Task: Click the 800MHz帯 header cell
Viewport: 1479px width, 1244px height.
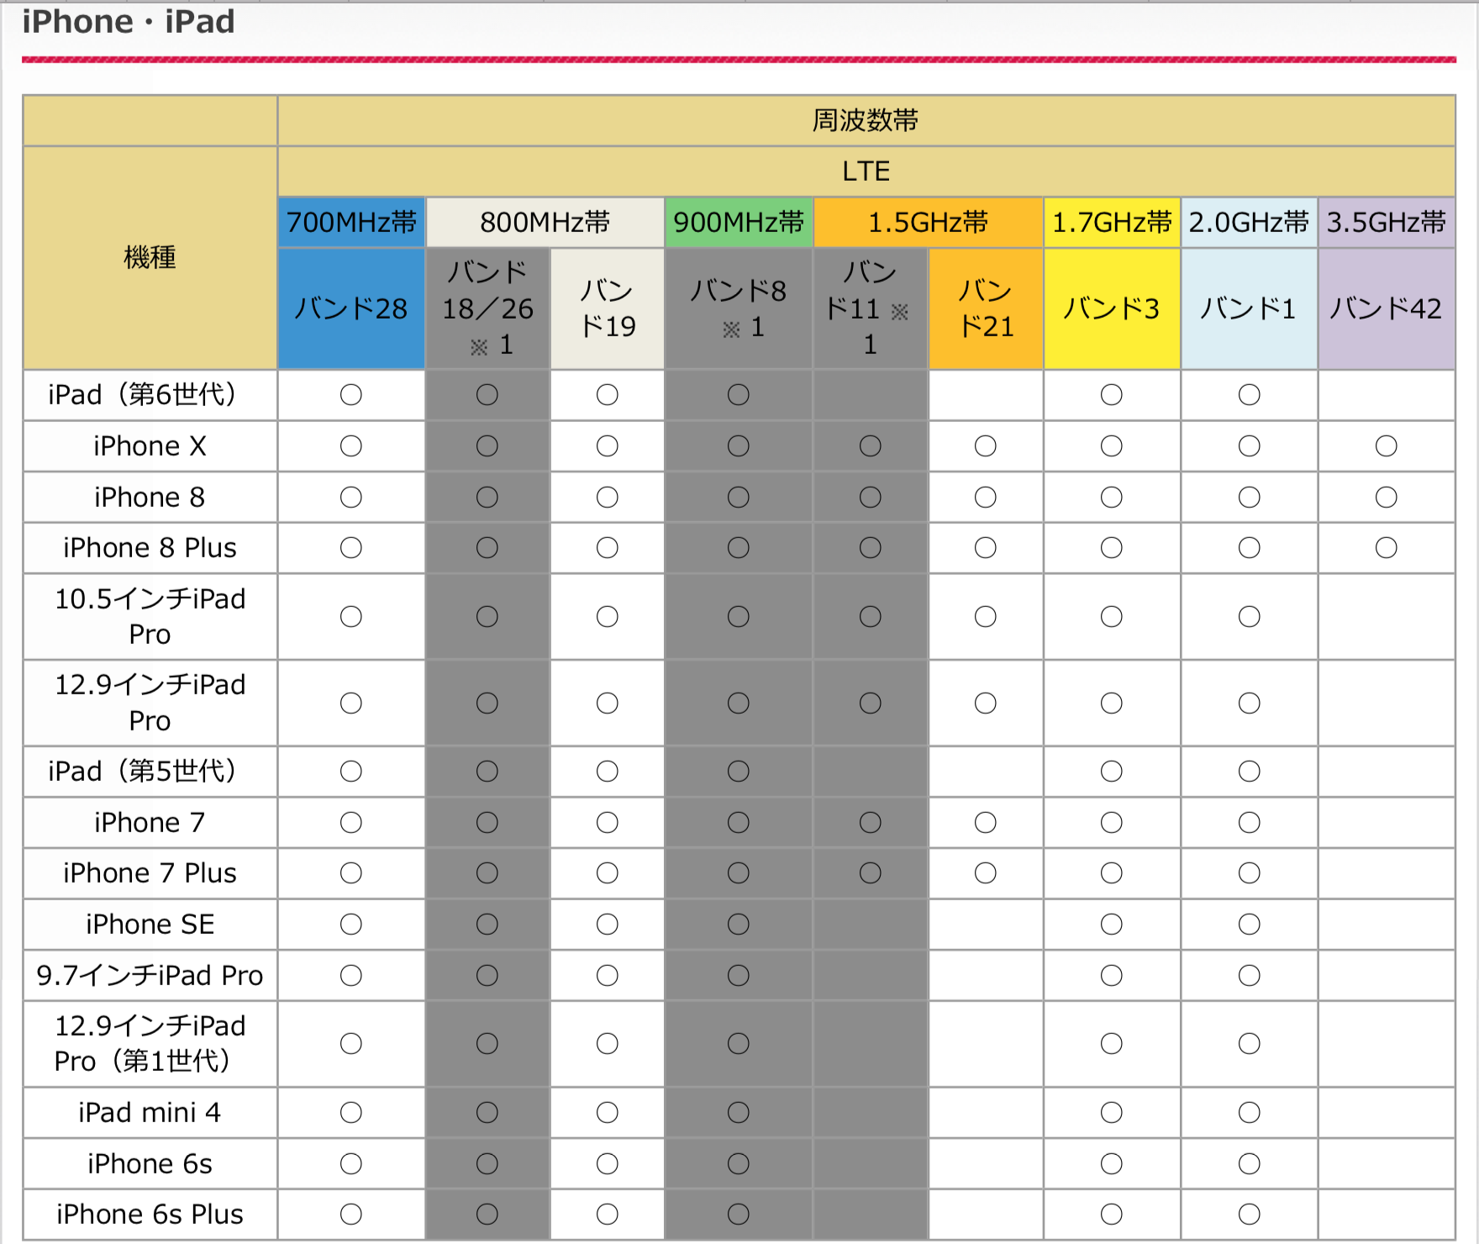Action: coord(545,223)
